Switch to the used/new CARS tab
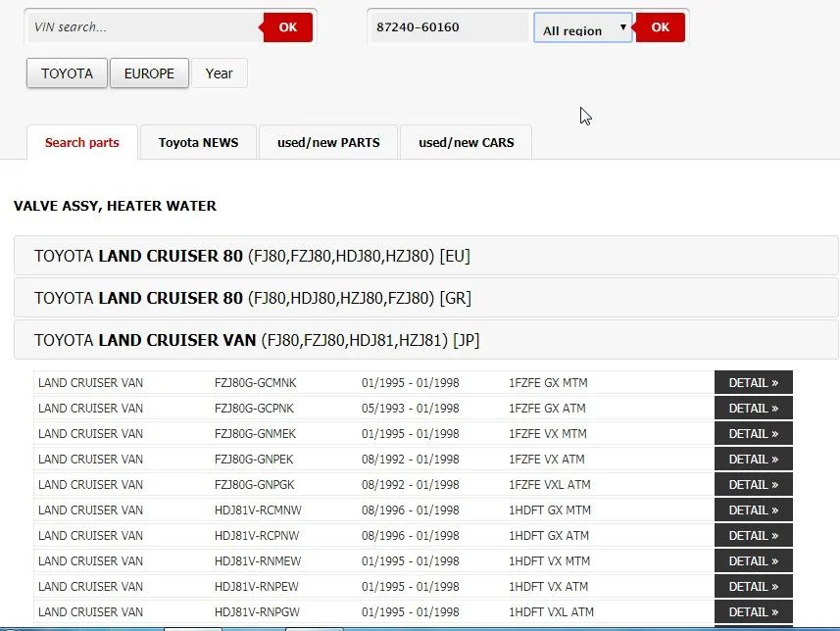 pyautogui.click(x=466, y=142)
